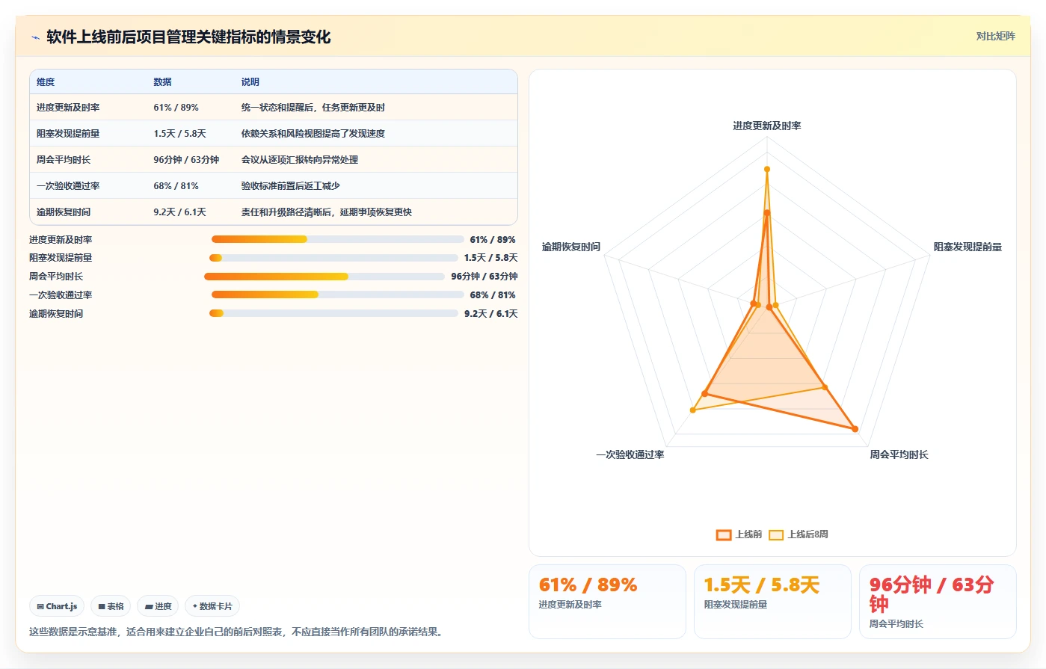Click the 数据 column header
The image size is (1046, 669).
[162, 82]
